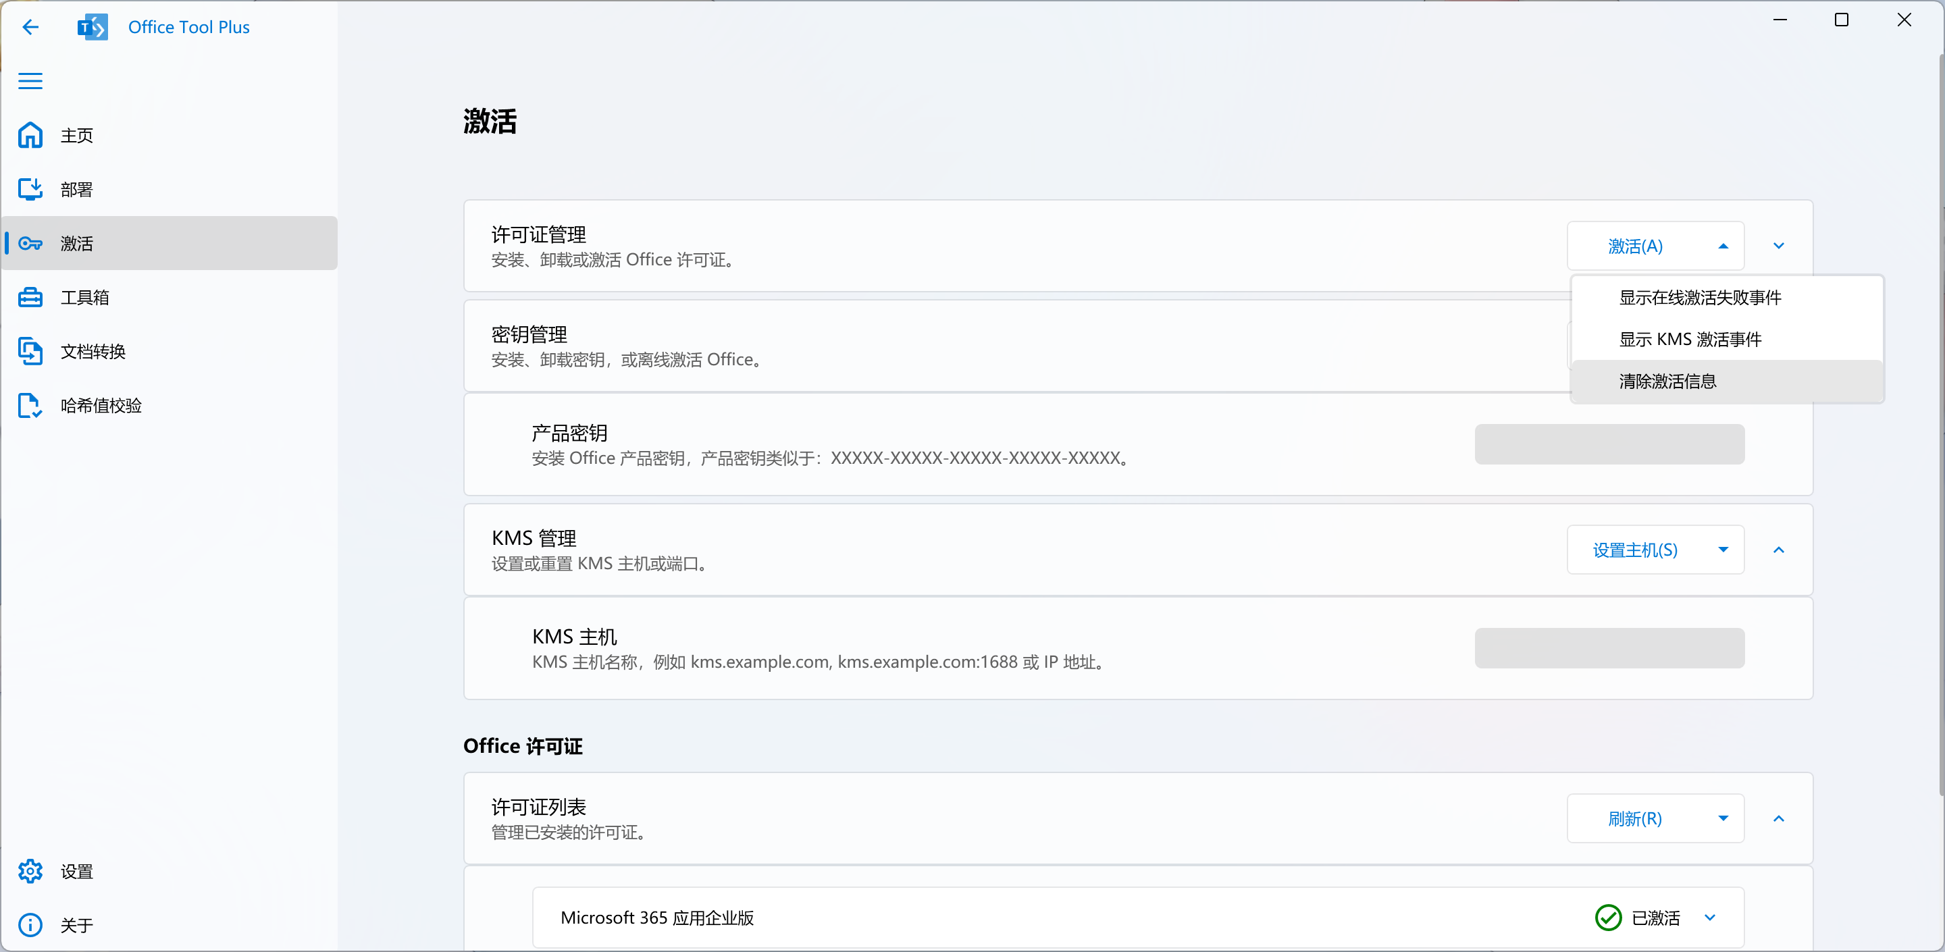This screenshot has width=1945, height=952.
Task: Click the 激活(A) button
Action: point(1634,246)
